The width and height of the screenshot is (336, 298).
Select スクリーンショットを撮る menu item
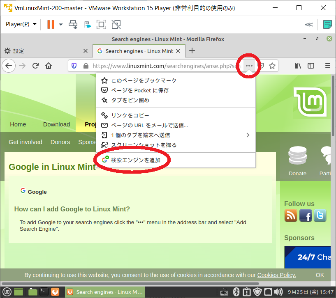coord(176,145)
